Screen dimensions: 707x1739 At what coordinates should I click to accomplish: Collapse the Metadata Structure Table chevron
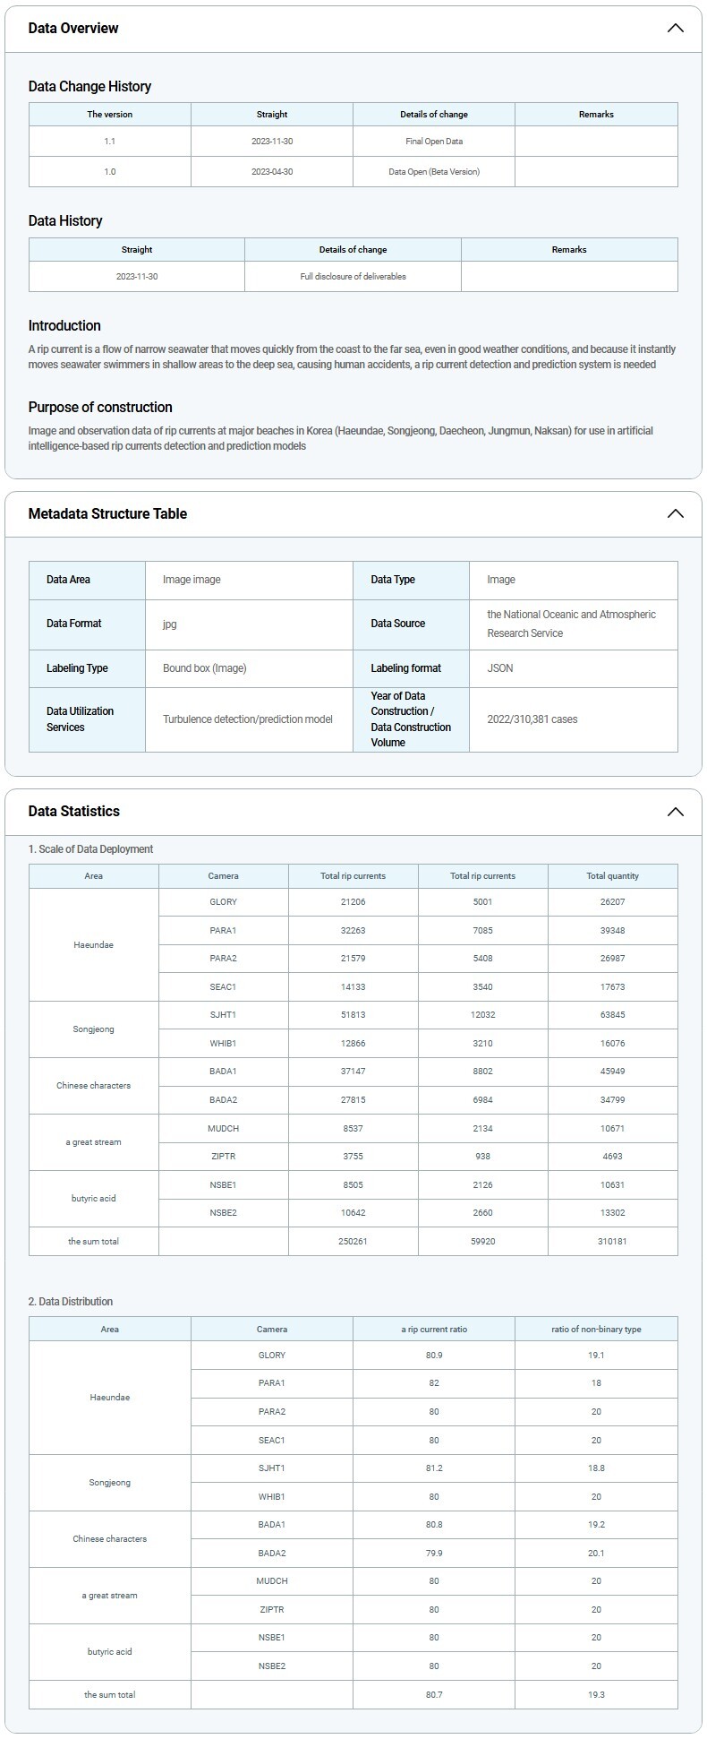[x=675, y=513]
